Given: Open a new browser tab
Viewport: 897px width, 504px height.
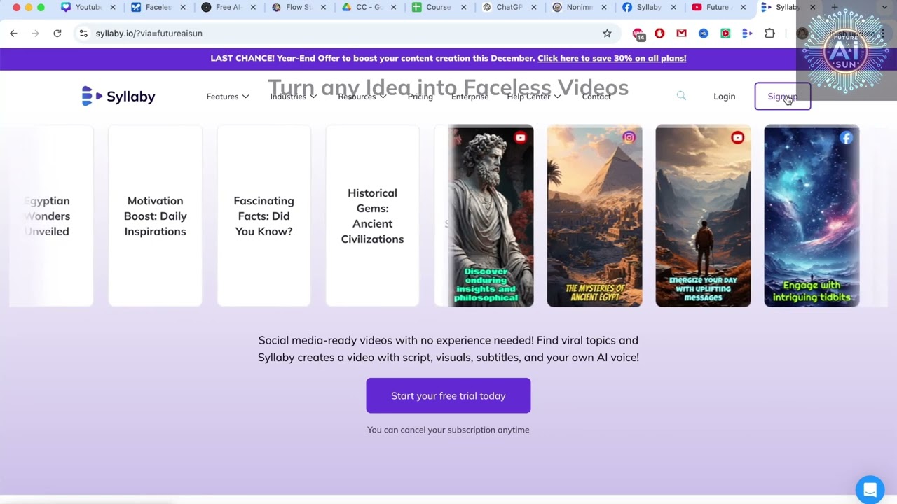Looking at the screenshot, I should pos(834,8).
